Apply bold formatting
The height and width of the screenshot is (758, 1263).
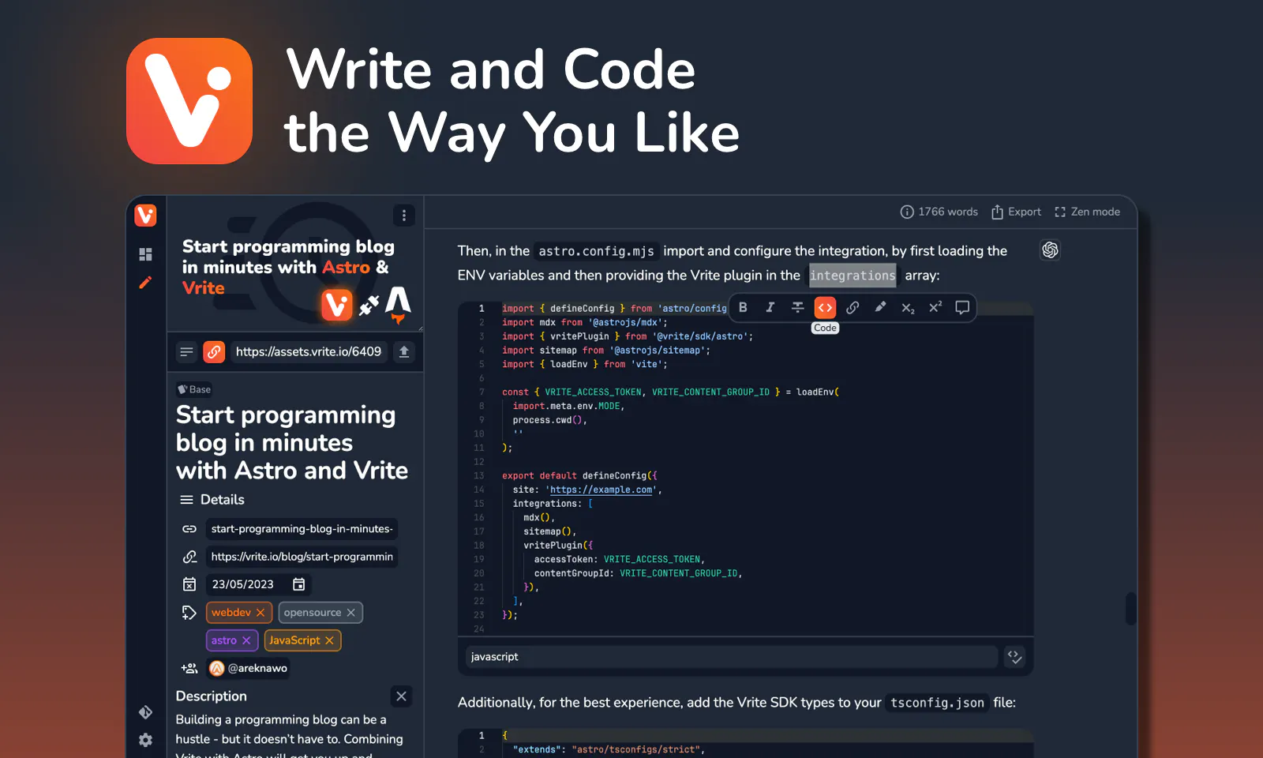(743, 307)
